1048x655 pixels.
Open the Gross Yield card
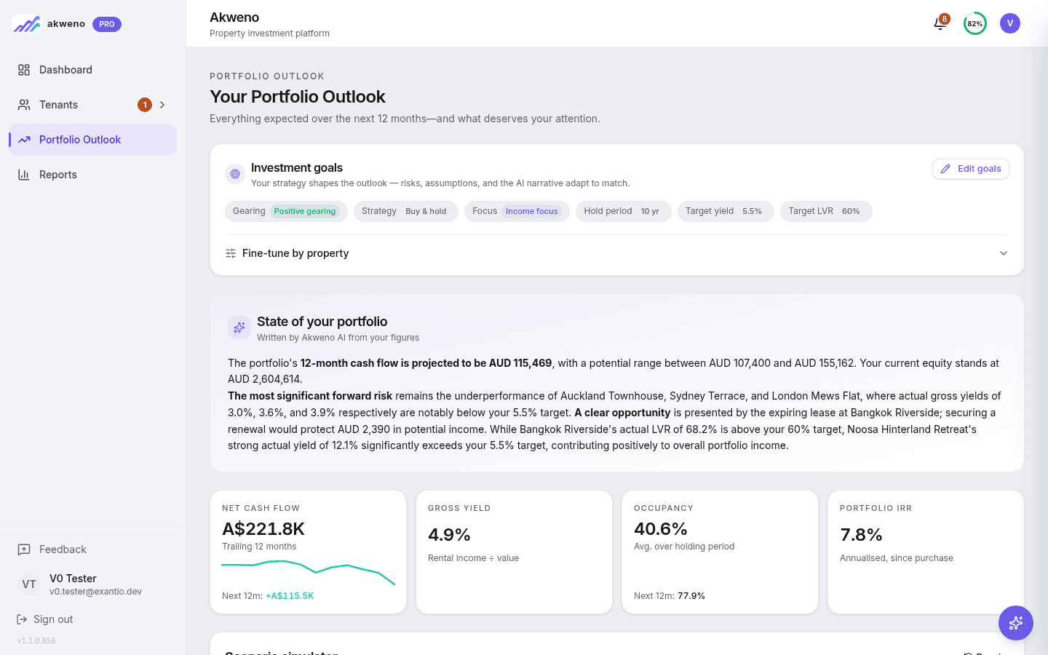pyautogui.click(x=515, y=552)
